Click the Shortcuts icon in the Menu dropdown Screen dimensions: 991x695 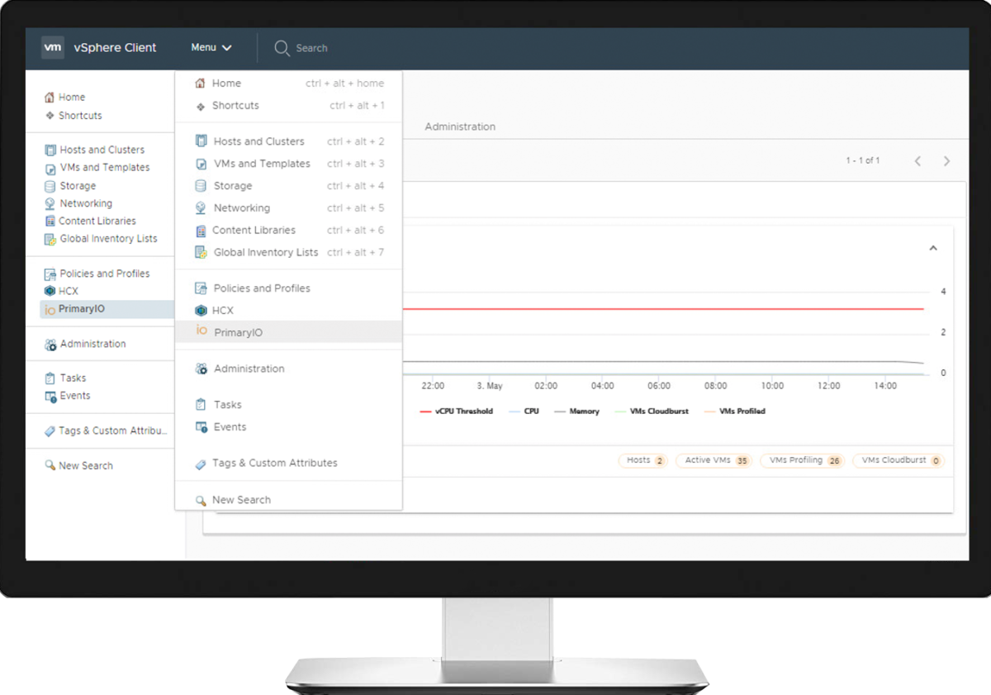pyautogui.click(x=200, y=107)
